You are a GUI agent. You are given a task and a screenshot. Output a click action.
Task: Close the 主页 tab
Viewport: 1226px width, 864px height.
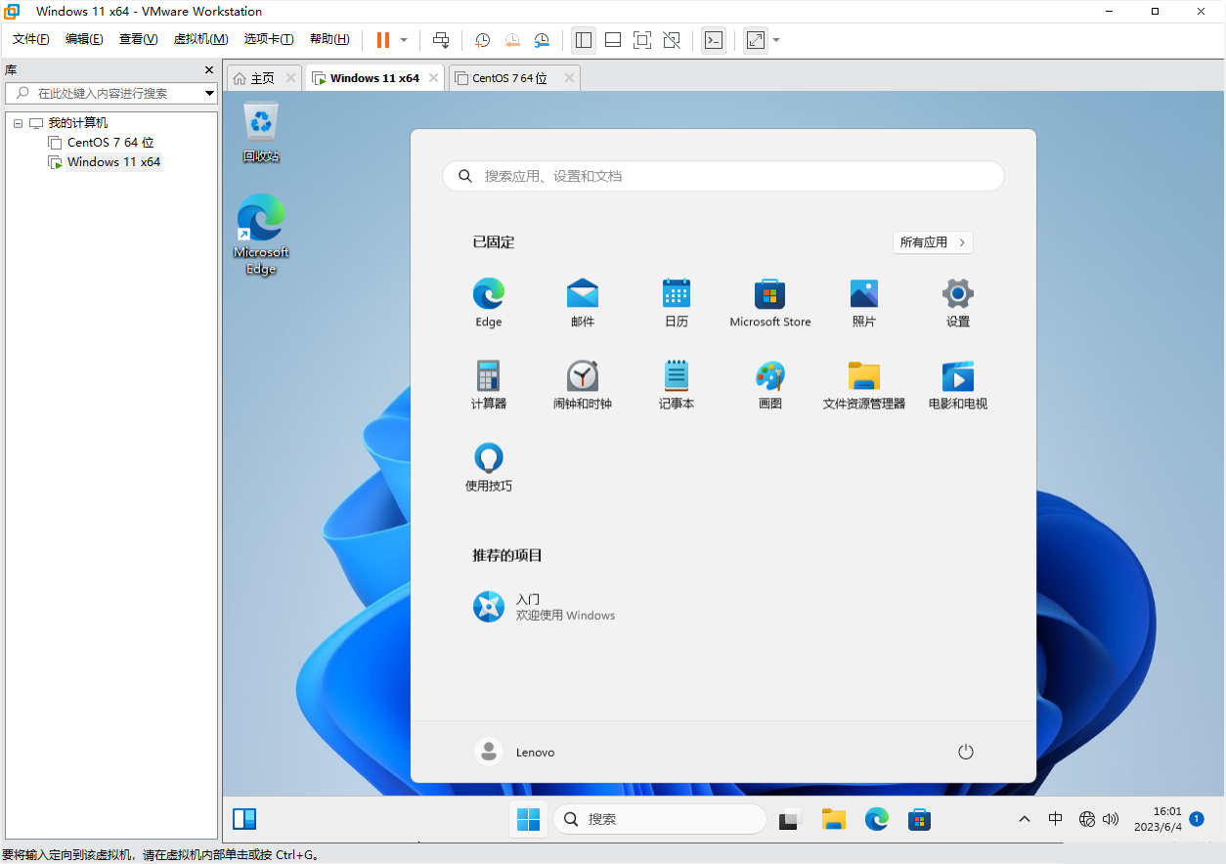click(291, 78)
